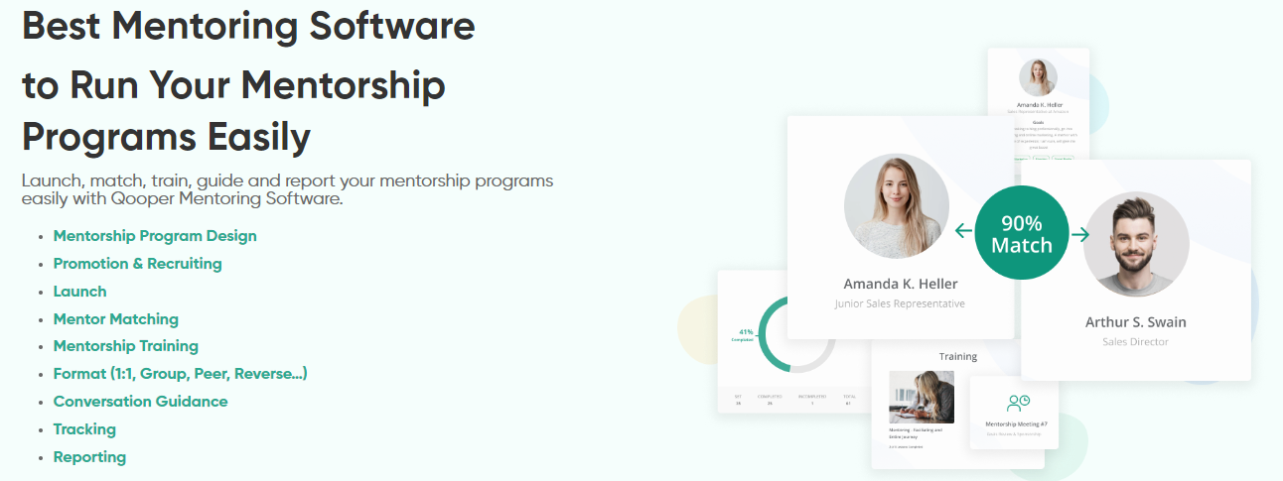
Task: Click the small Amanda avatar on top card
Action: click(1038, 77)
